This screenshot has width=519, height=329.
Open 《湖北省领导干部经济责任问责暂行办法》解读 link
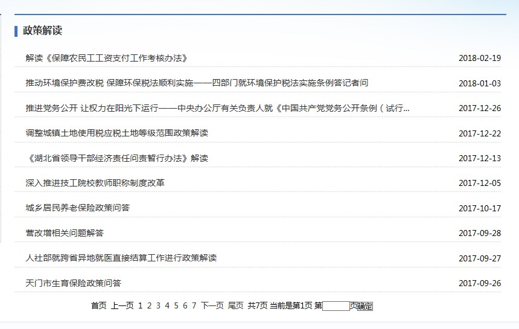point(116,158)
